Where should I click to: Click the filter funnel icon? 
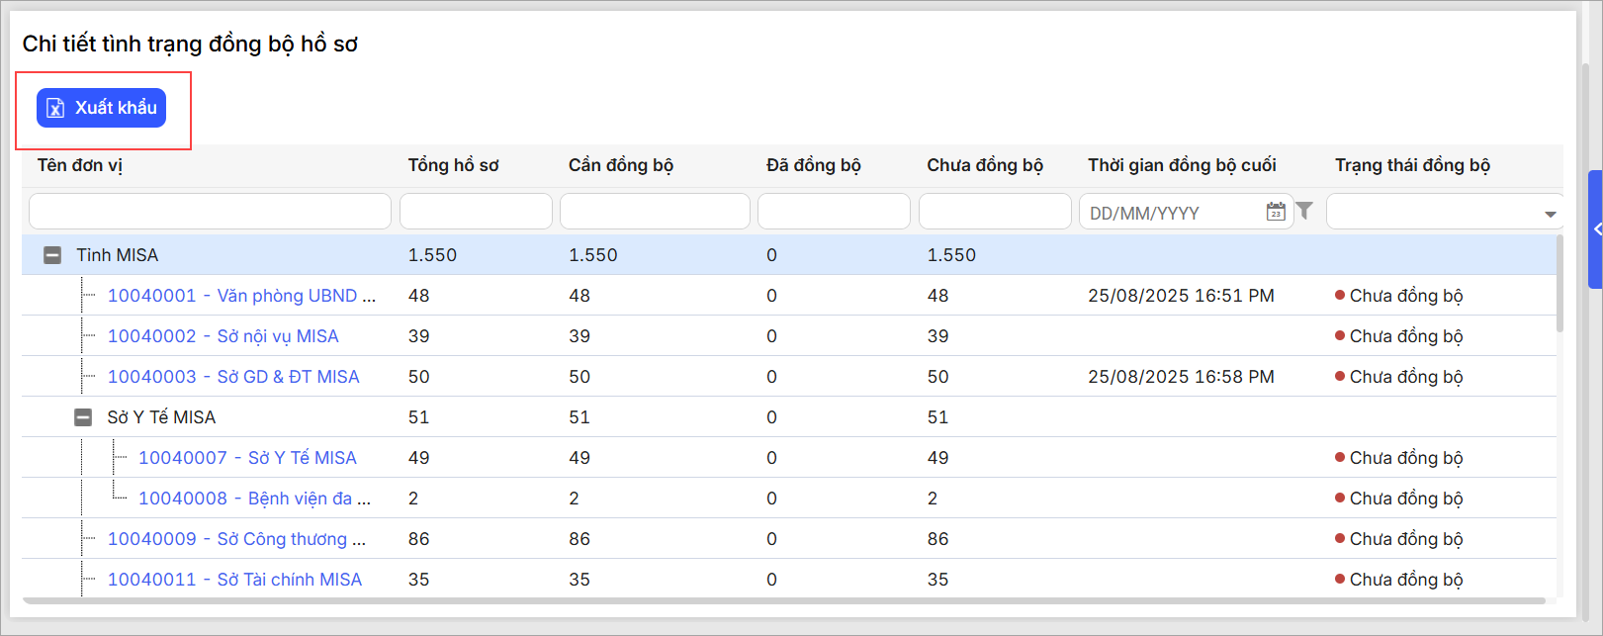(1304, 211)
